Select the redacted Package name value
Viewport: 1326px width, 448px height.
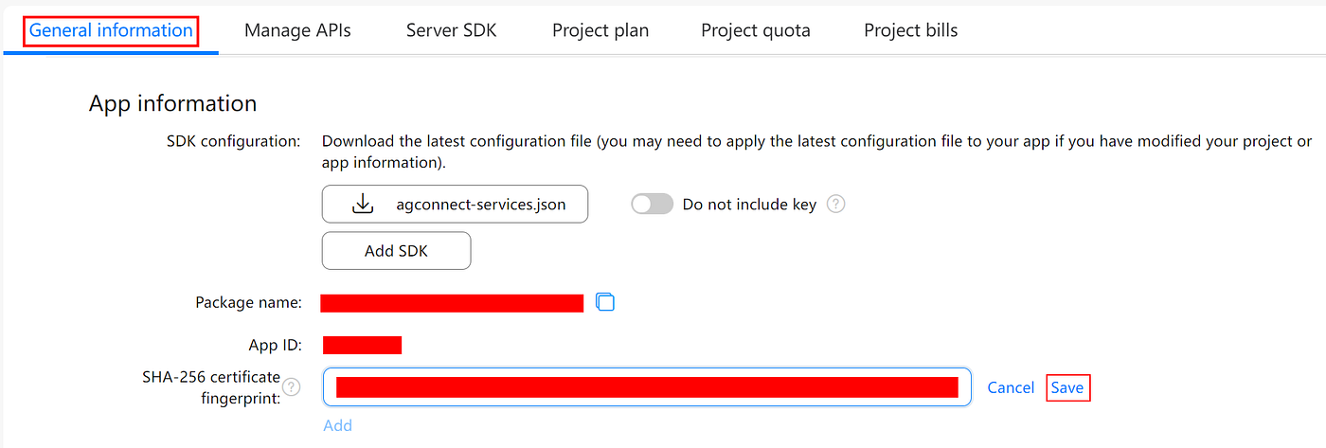click(452, 303)
